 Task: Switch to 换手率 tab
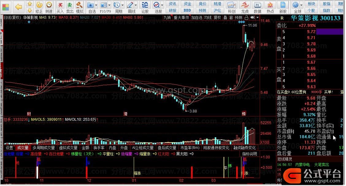coord(99,148)
